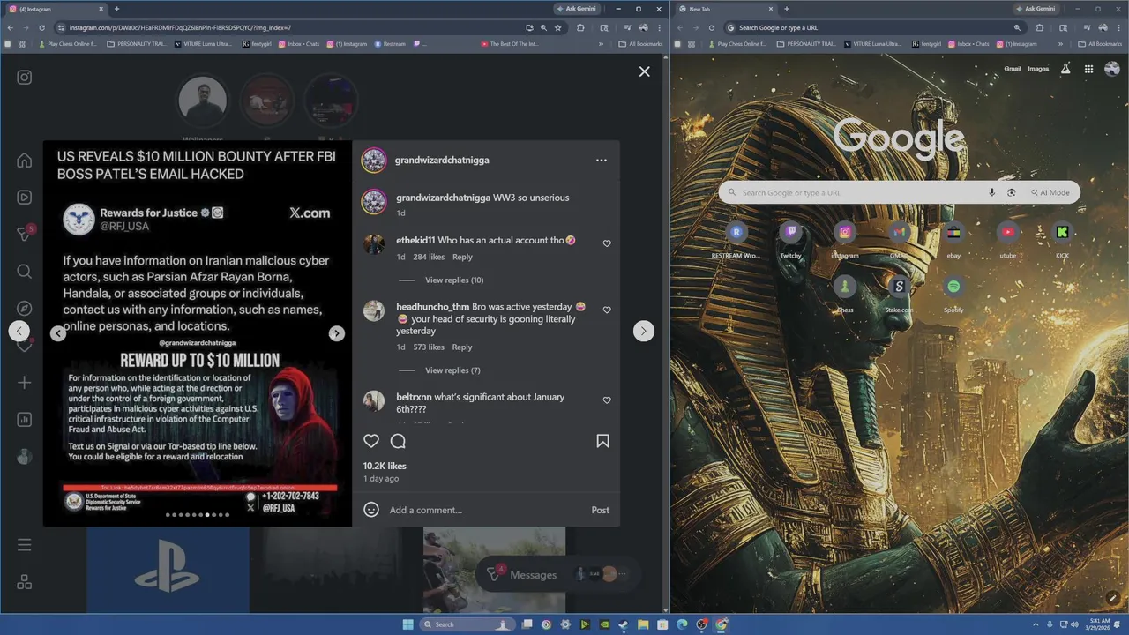This screenshot has width=1129, height=635.
Task: Open the KICK shortcut tile
Action: 1062,240
